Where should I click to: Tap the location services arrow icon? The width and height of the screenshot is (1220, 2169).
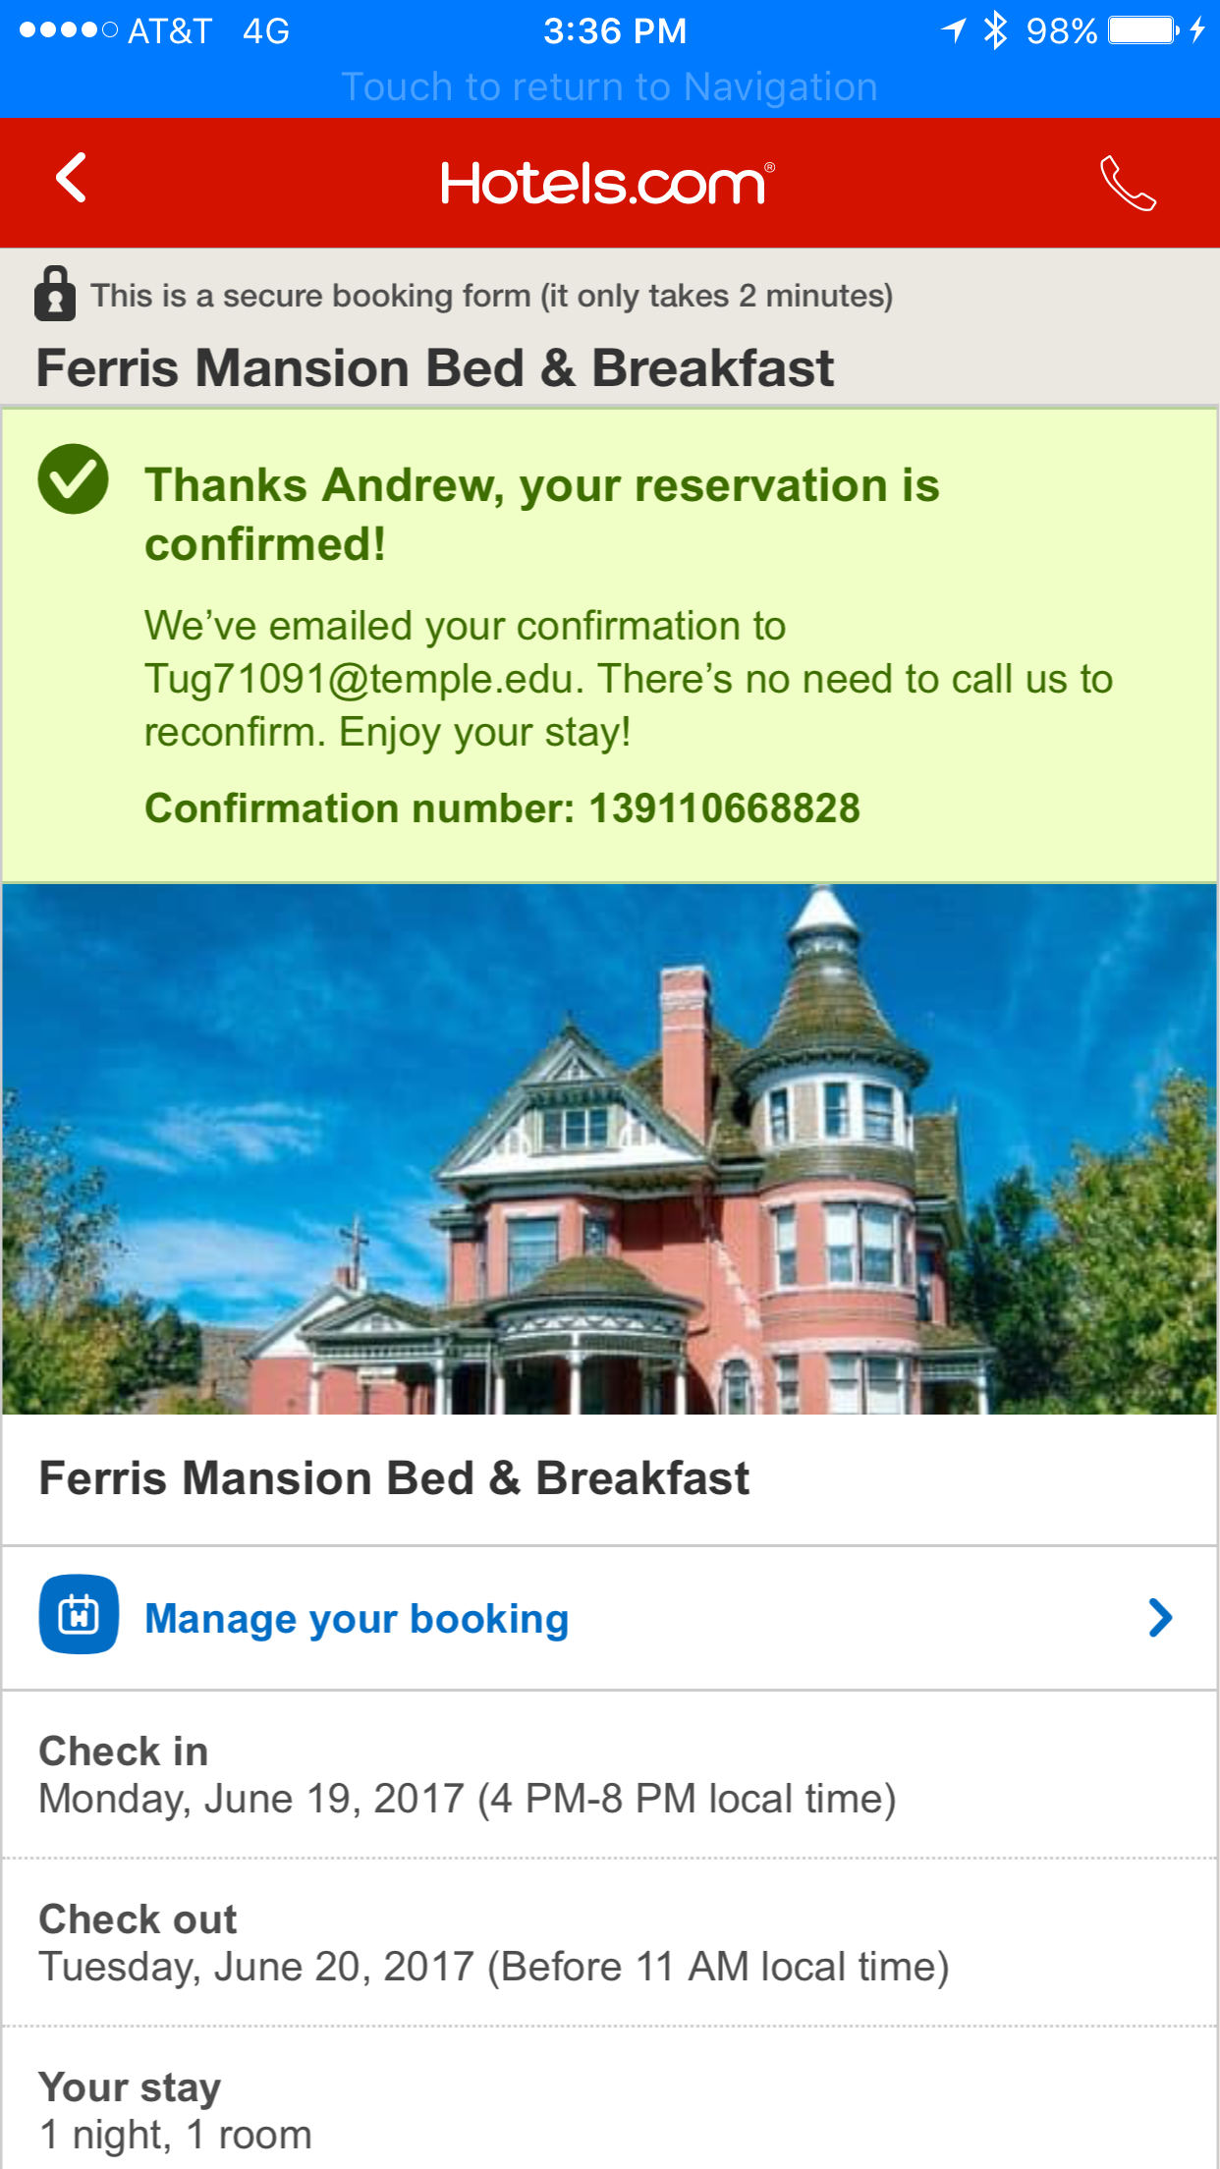954,30
